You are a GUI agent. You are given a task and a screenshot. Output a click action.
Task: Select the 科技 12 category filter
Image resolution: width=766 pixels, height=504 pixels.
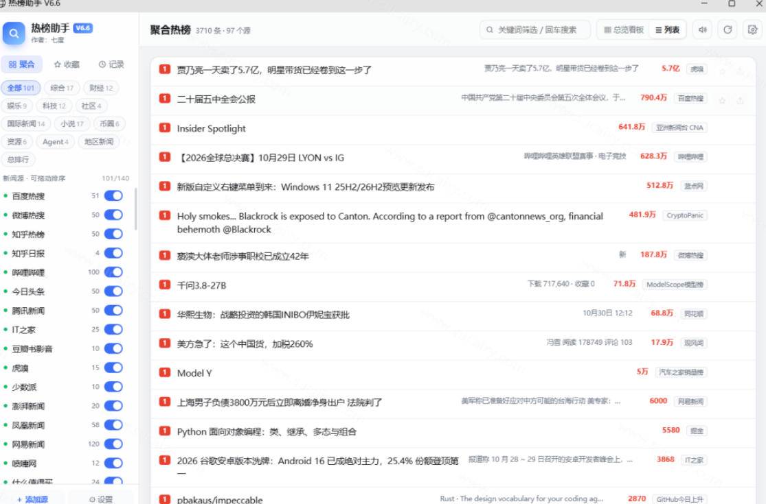tap(54, 106)
